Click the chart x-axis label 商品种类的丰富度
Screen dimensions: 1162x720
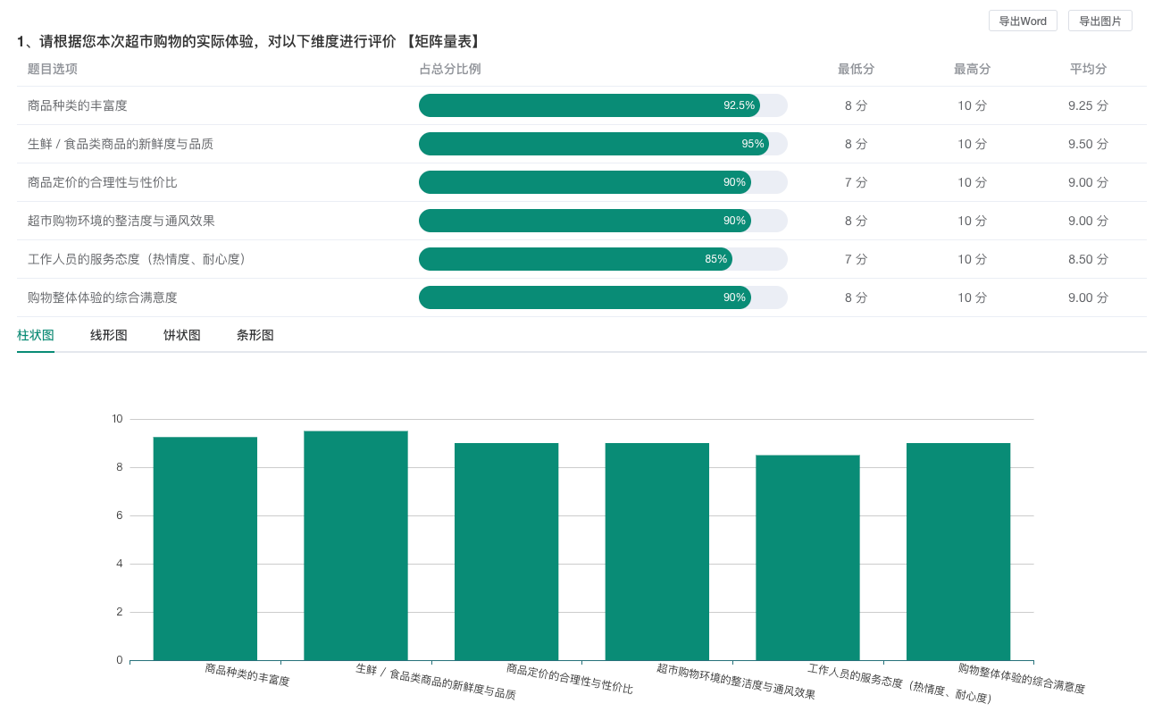point(247,674)
